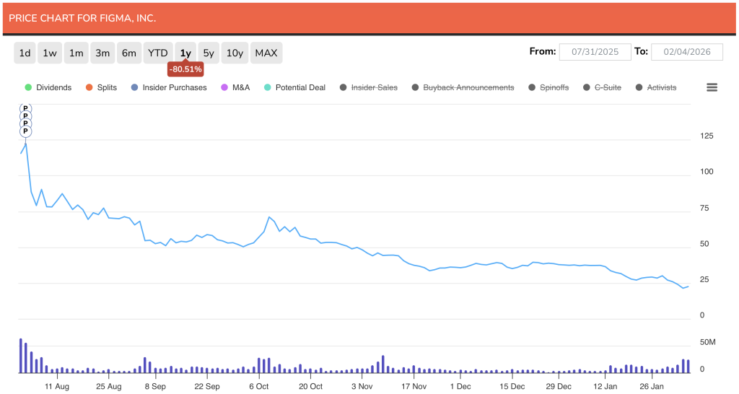
Task: Toggle Potential Deal legend series
Action: [x=294, y=87]
